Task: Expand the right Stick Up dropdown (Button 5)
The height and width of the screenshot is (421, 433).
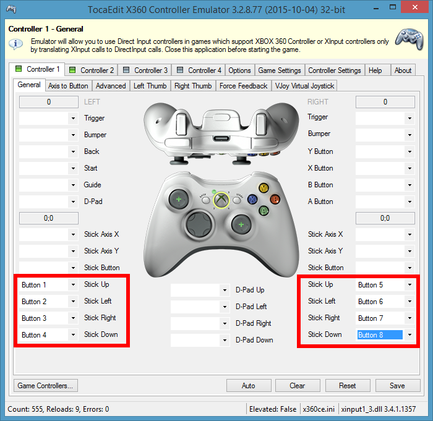Action: [x=409, y=284]
